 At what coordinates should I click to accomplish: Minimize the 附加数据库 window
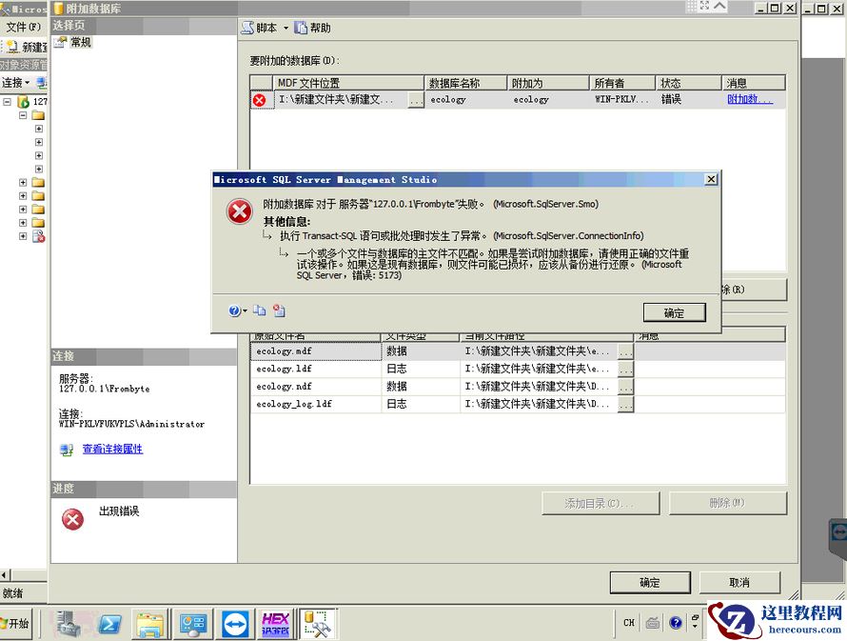tap(760, 9)
